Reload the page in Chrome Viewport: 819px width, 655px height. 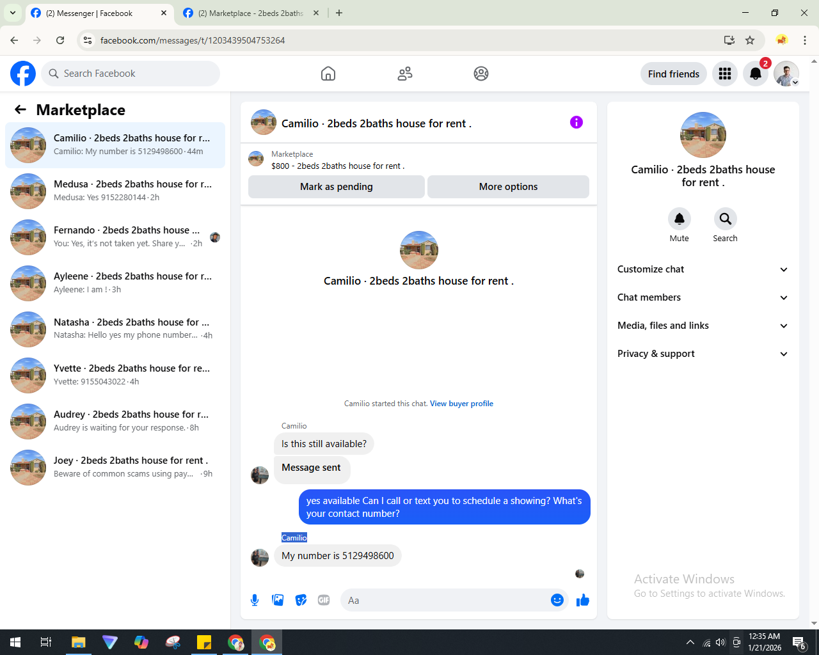(x=60, y=40)
